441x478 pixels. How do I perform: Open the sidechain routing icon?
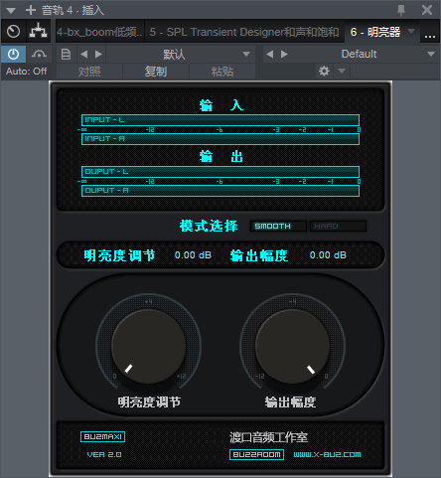click(38, 32)
